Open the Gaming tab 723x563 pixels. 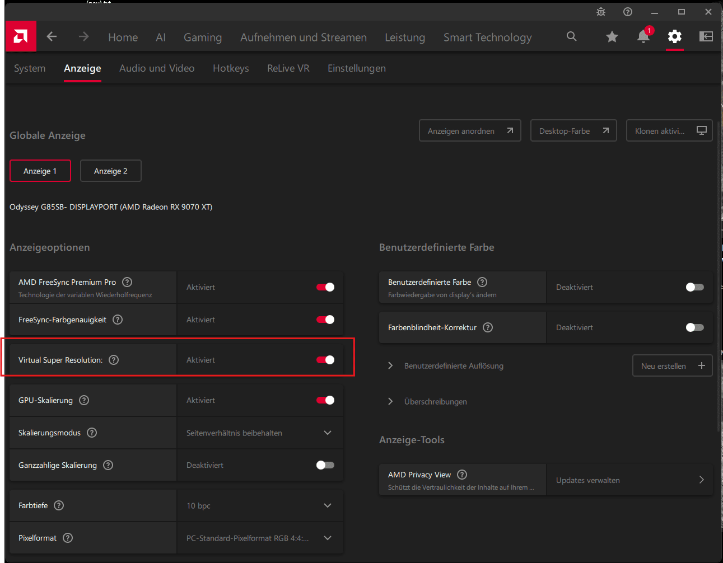(x=203, y=37)
